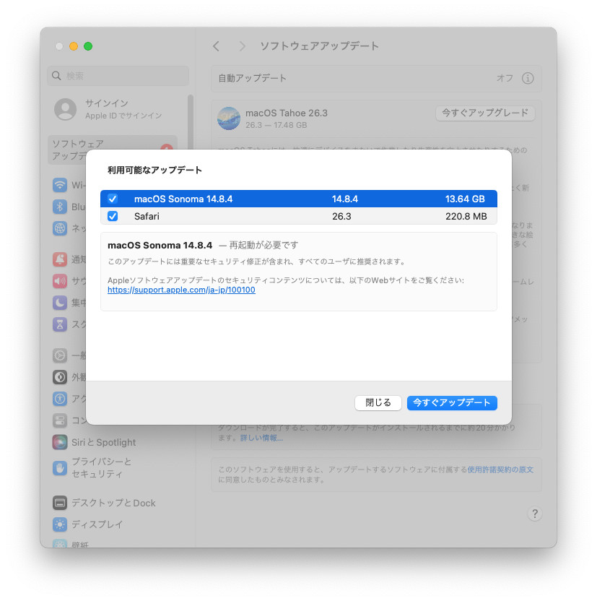The width and height of the screenshot is (597, 601).
Task: Select the Safari row in update list
Action: 289,216
